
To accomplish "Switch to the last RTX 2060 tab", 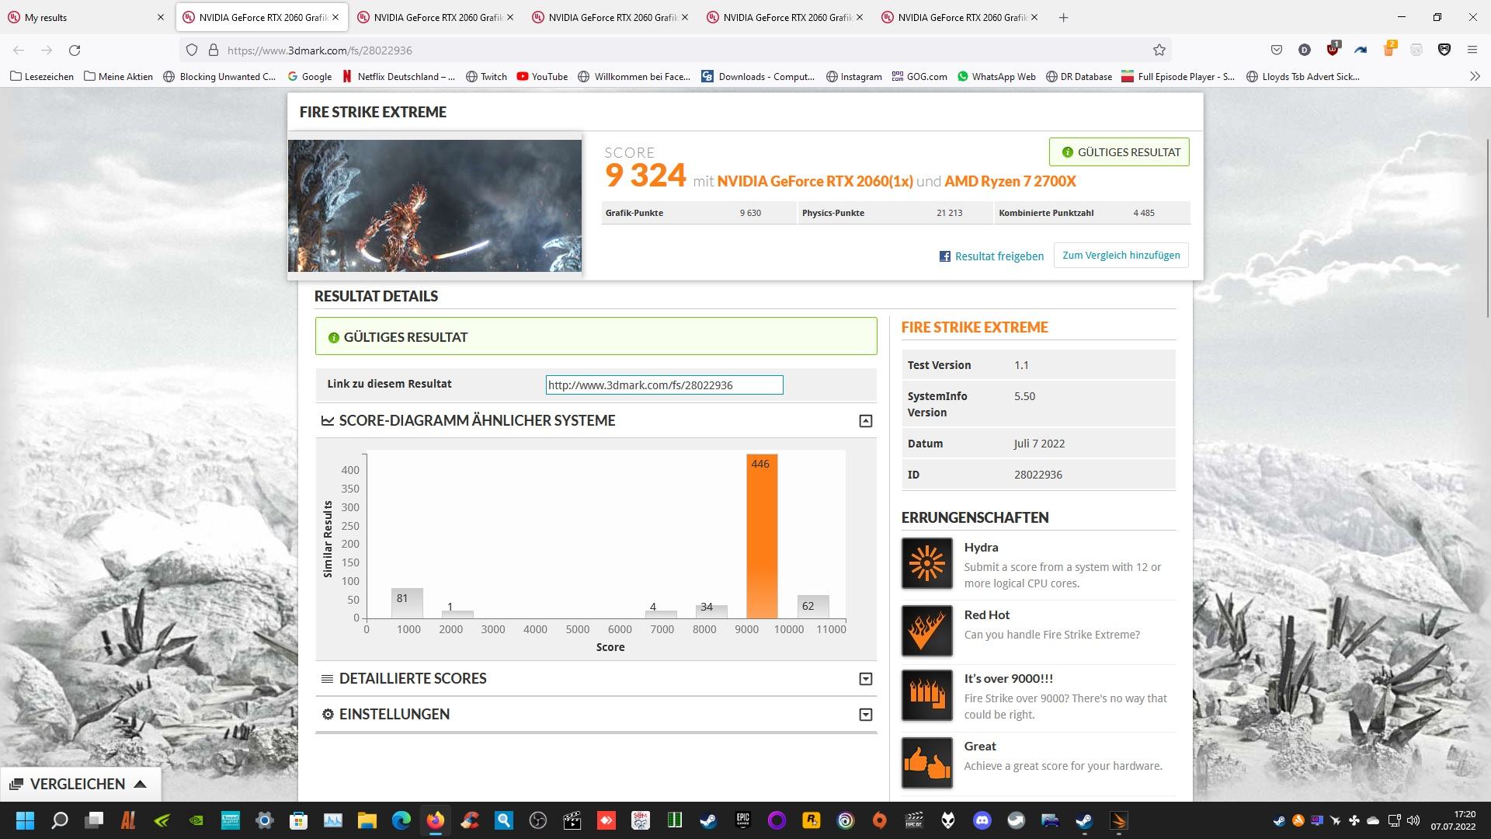I will [960, 17].
